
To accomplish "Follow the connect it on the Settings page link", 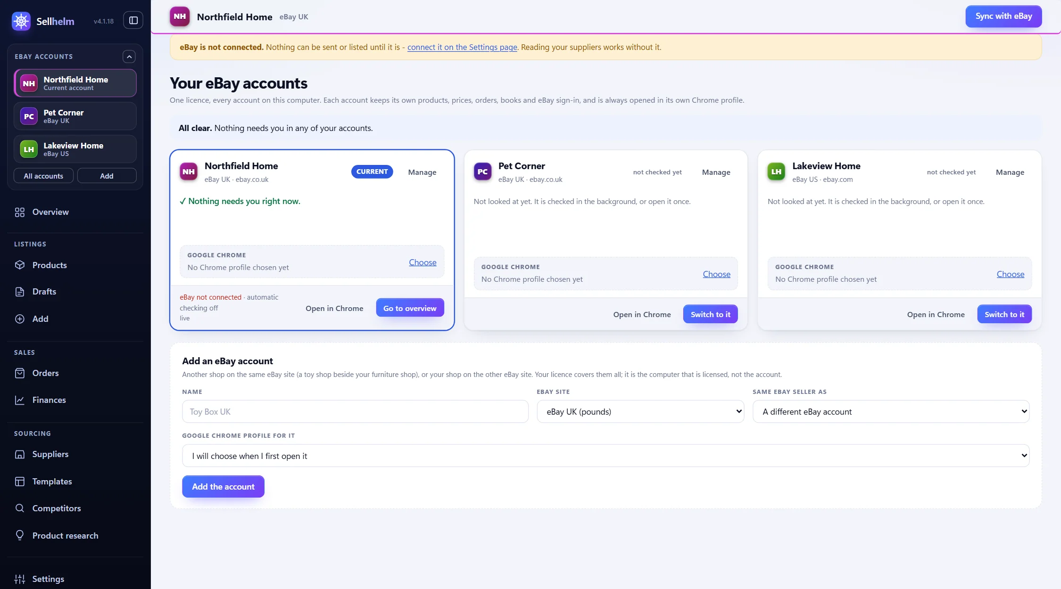I will pos(462,47).
